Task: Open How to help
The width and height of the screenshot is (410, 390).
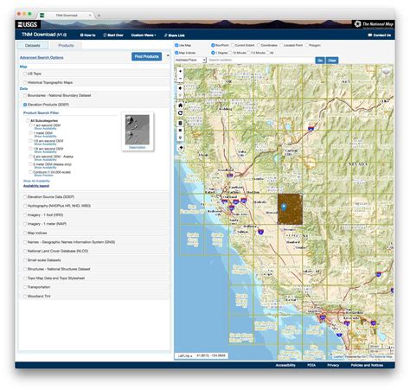Action: pos(88,35)
